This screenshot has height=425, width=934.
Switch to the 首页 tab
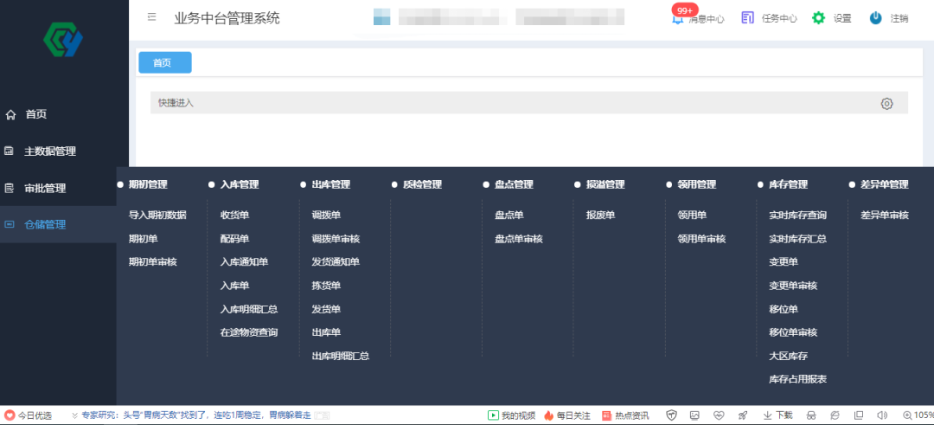tap(165, 62)
